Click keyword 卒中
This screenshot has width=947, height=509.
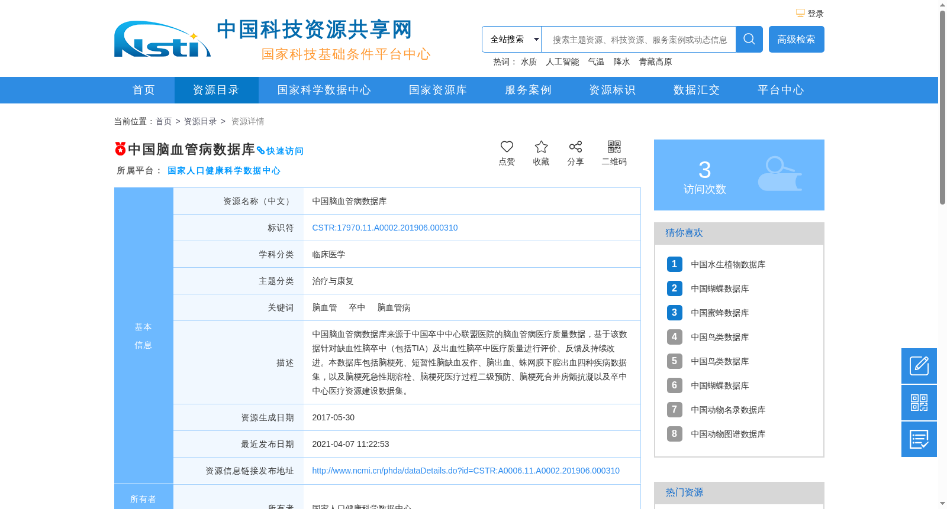357,307
